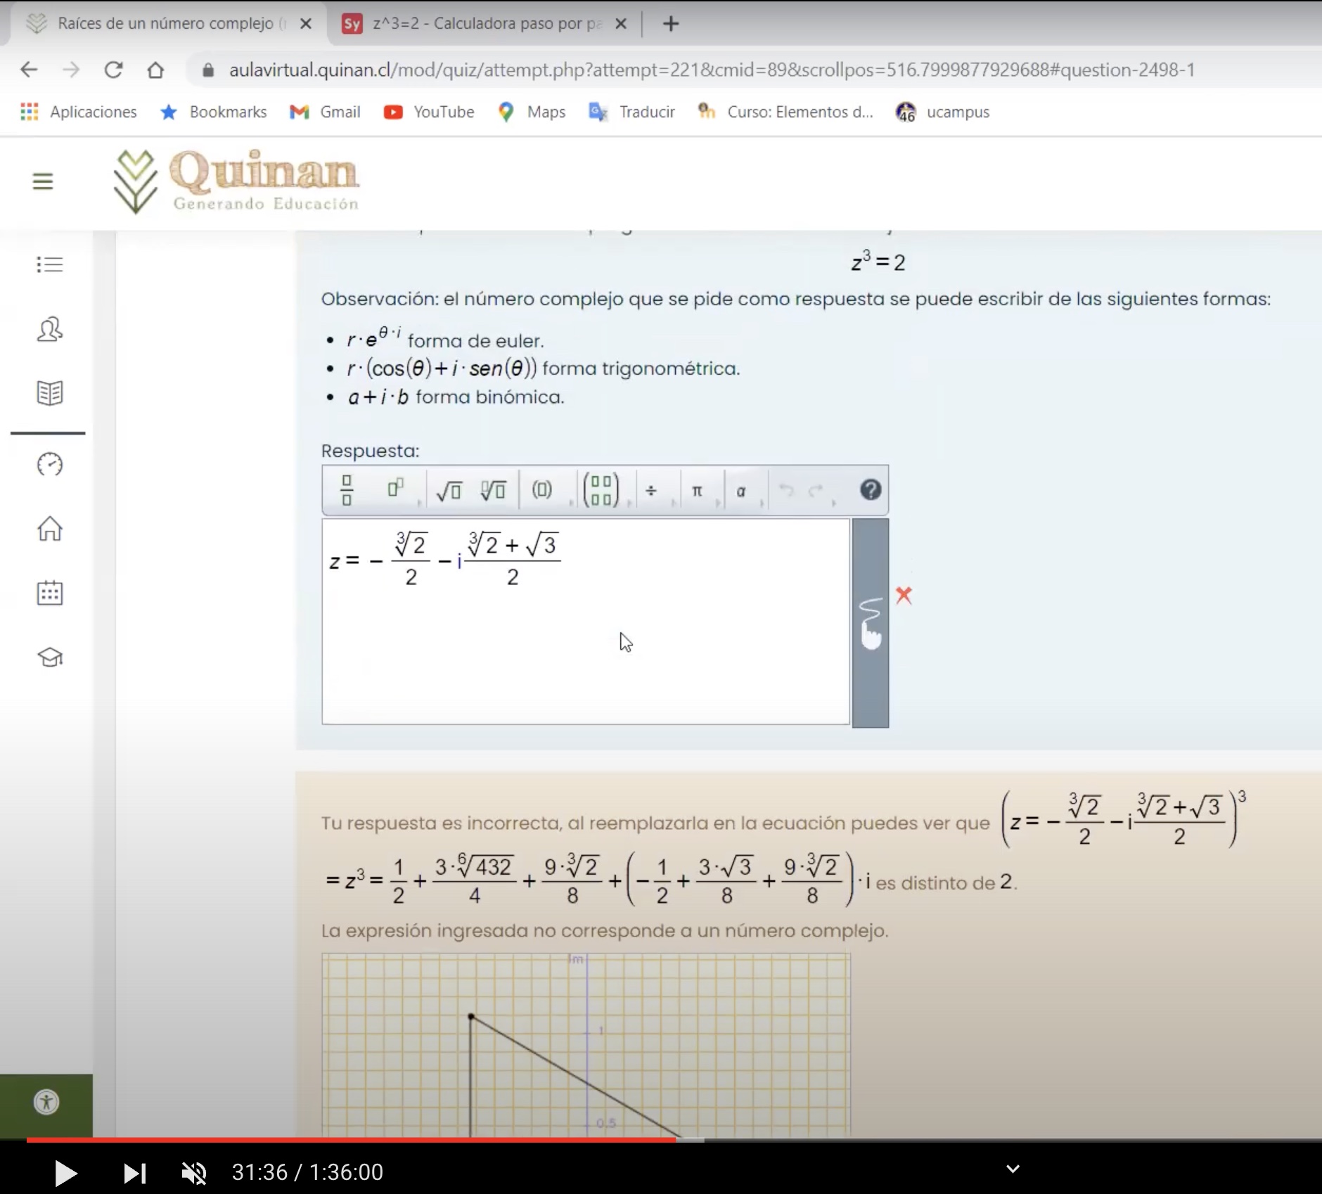Undo the last editor action

point(787,490)
